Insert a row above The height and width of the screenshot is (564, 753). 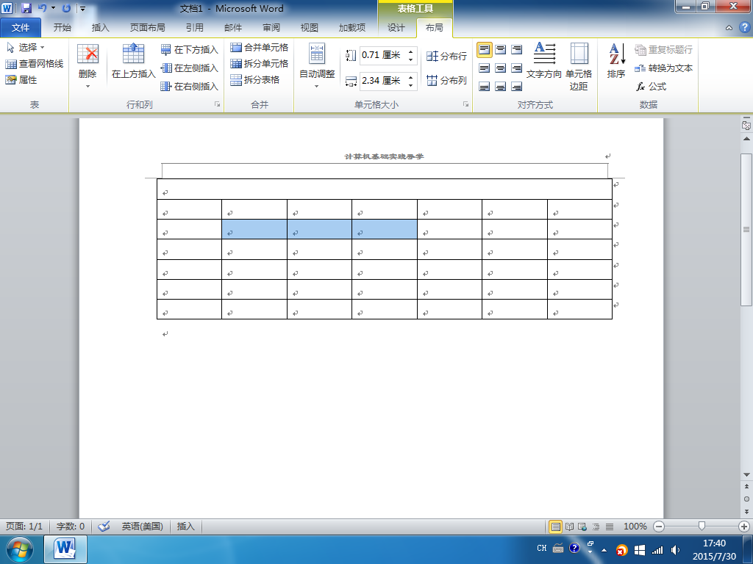tap(134, 61)
